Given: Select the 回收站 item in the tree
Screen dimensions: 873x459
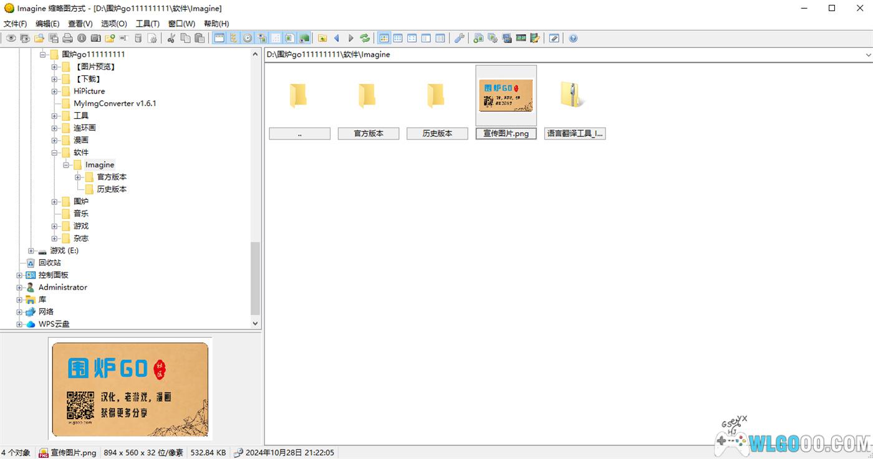Looking at the screenshot, I should tap(49, 263).
